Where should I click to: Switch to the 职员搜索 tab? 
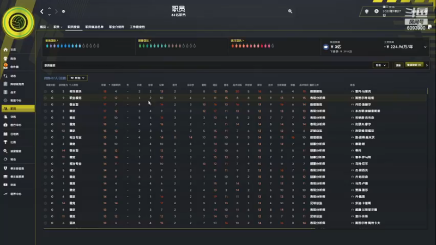[74, 27]
